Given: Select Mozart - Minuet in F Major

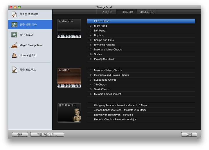Looking at the screenshot, I should pos(141,105).
